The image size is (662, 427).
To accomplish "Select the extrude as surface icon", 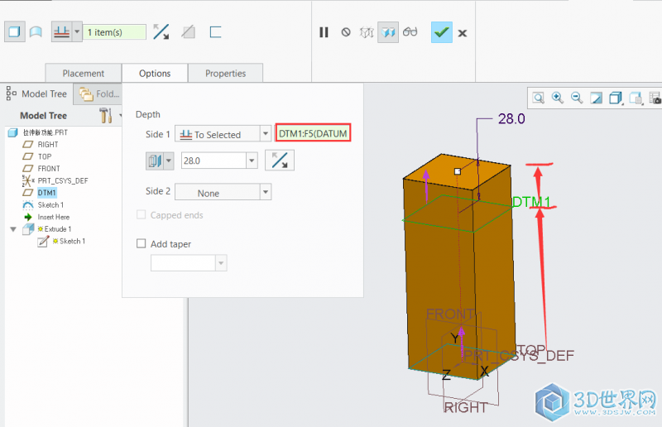I will tap(36, 32).
